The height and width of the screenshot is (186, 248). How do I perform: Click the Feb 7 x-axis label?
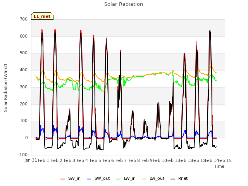click(x=121, y=160)
